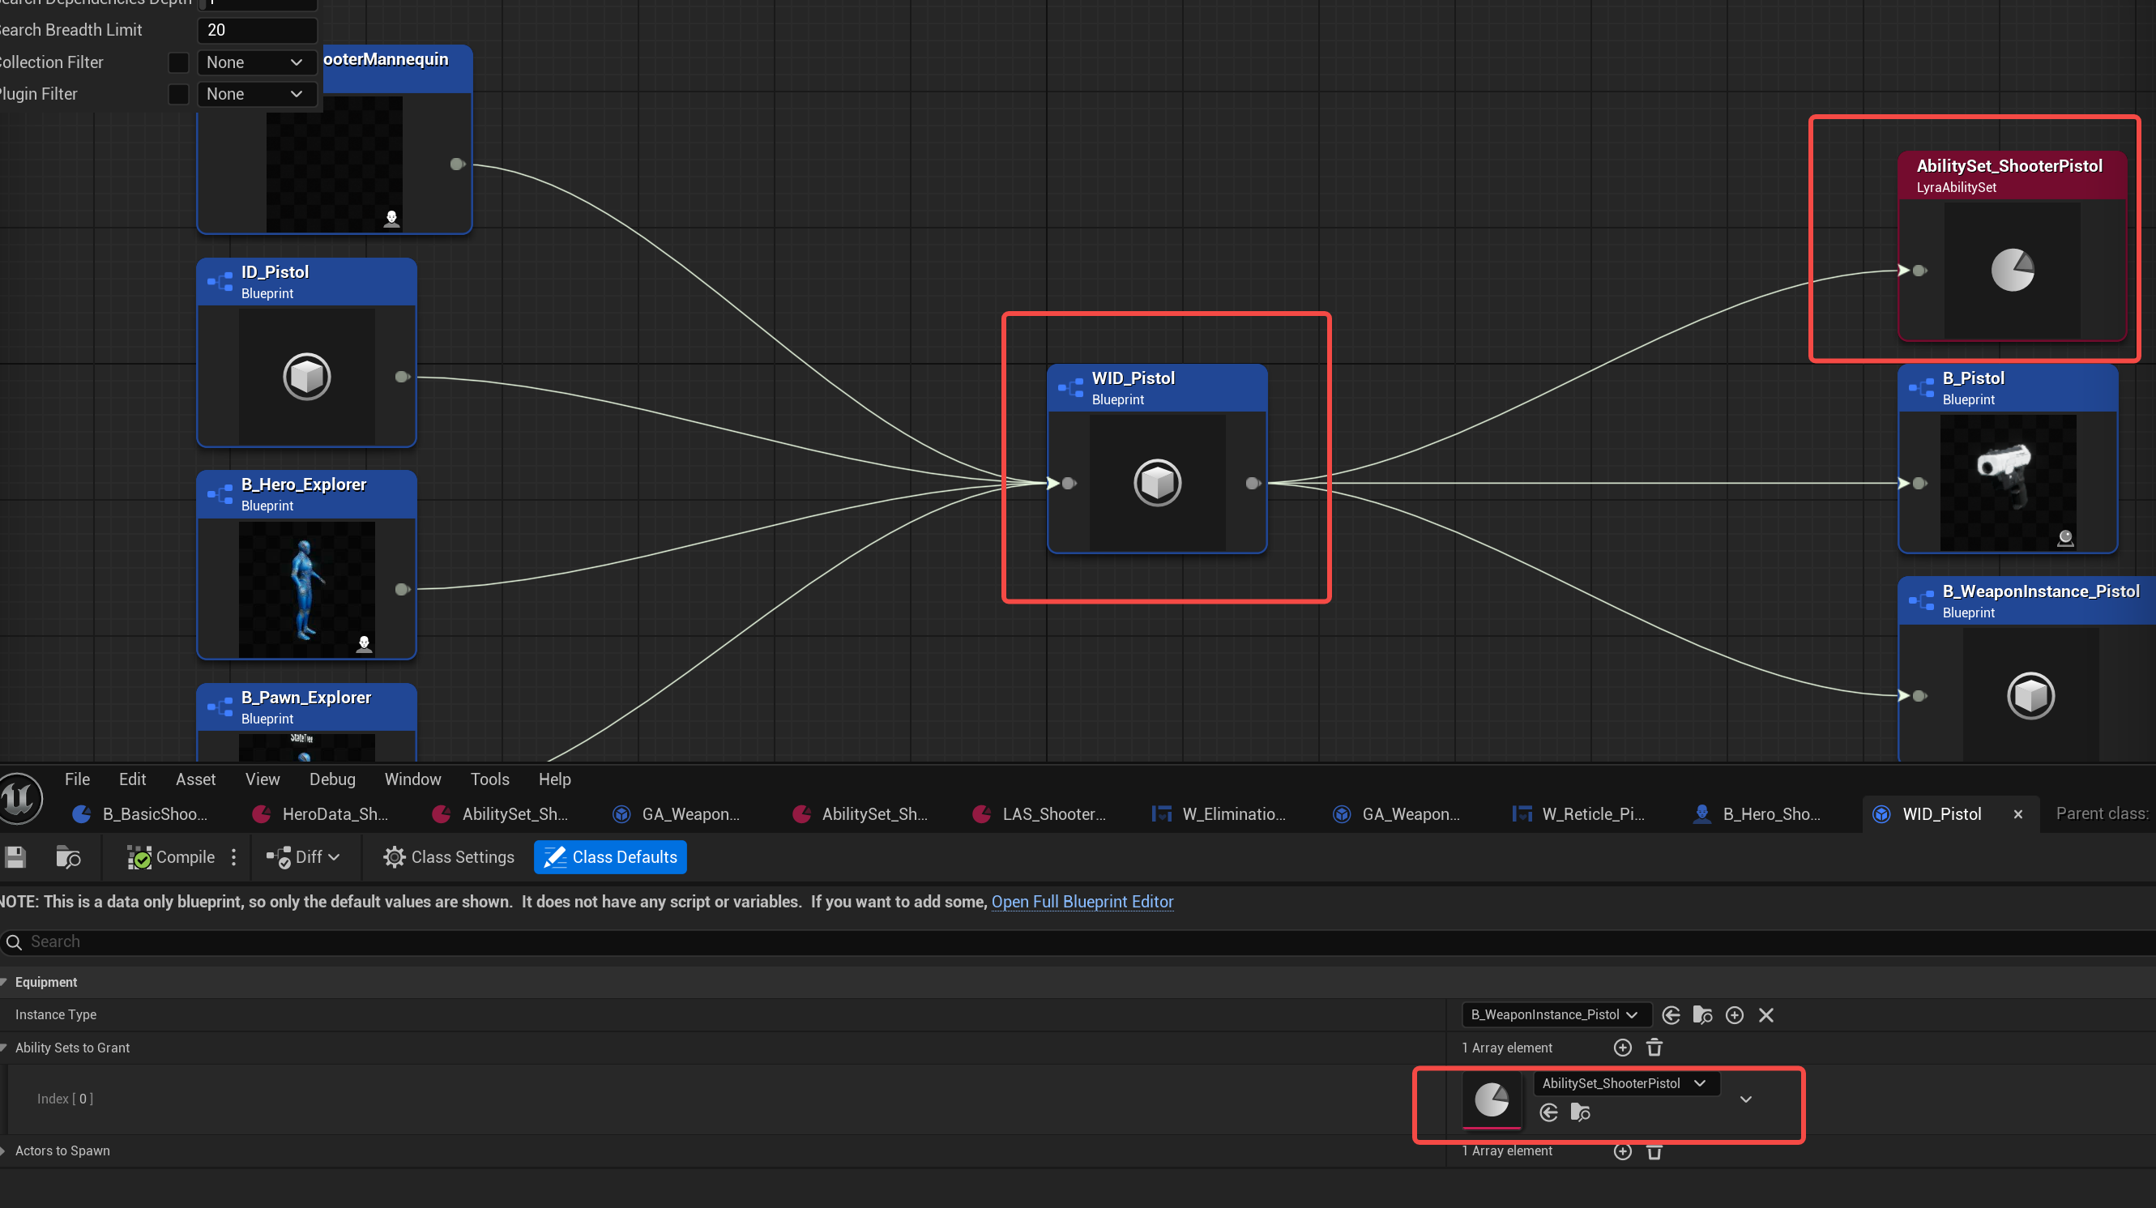Click the Class Defaults button
The height and width of the screenshot is (1208, 2156).
click(x=610, y=857)
